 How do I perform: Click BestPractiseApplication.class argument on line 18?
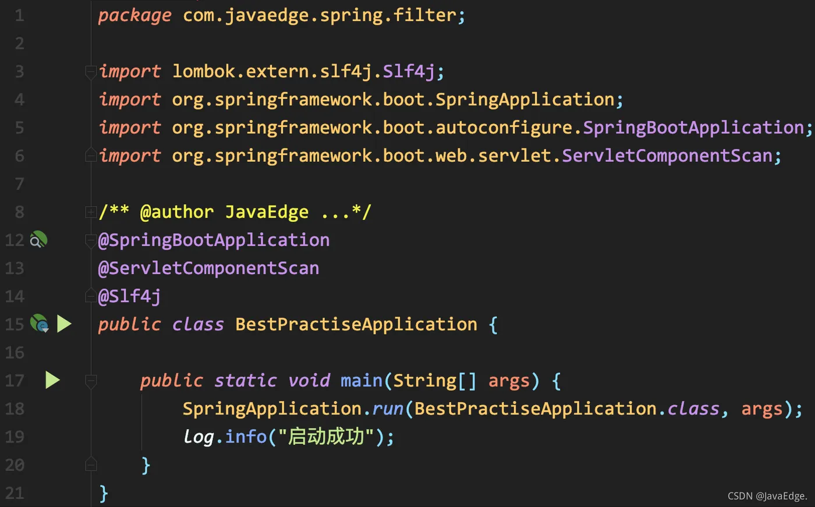pyautogui.click(x=567, y=409)
